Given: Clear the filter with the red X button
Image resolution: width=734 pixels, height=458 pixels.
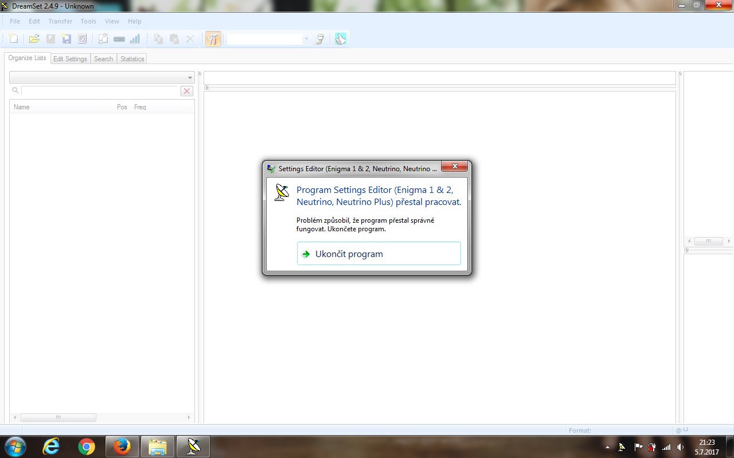Looking at the screenshot, I should [x=186, y=91].
